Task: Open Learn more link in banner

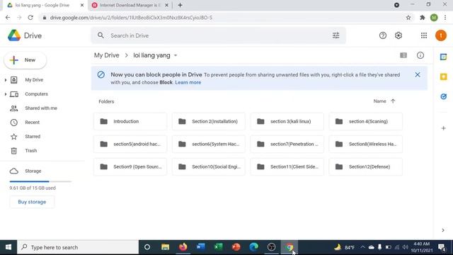Action: point(188,82)
